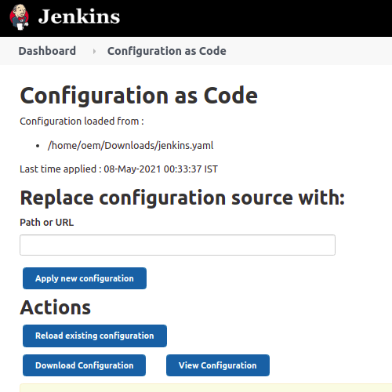The width and height of the screenshot is (392, 392).
Task: Click the Jenkins butler logo icon
Action: [x=19, y=17]
